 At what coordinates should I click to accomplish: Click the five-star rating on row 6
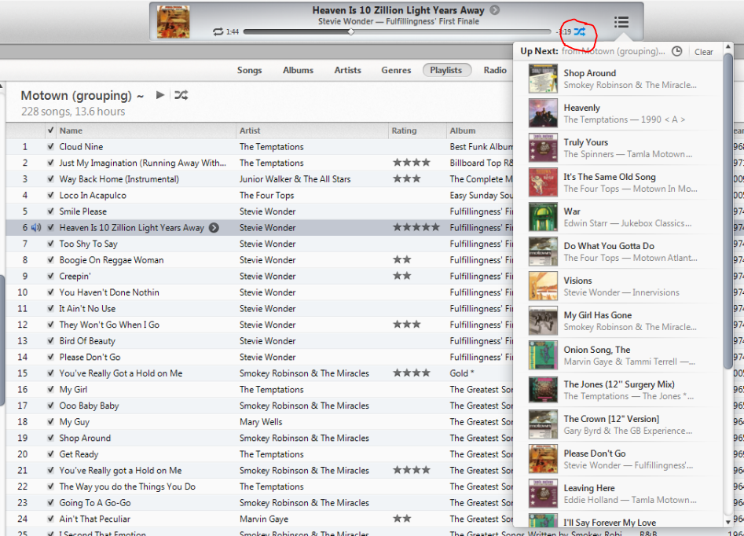click(416, 228)
